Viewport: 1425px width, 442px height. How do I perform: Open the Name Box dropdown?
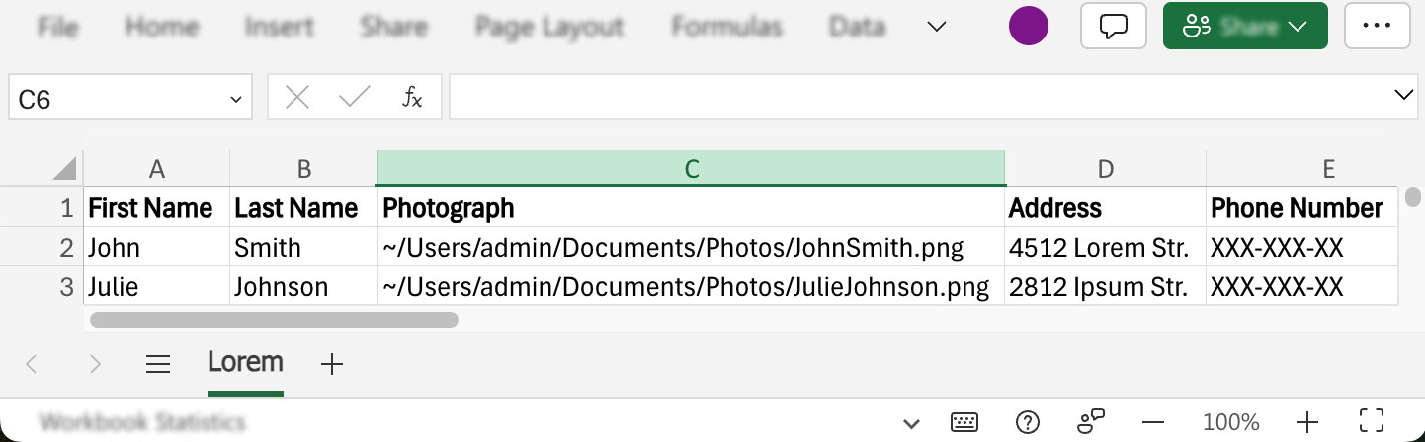(235, 99)
